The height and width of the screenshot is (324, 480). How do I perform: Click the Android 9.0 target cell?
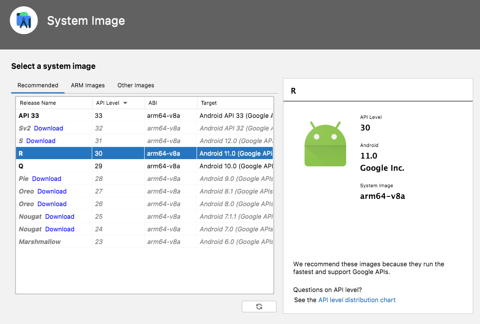[x=236, y=178]
